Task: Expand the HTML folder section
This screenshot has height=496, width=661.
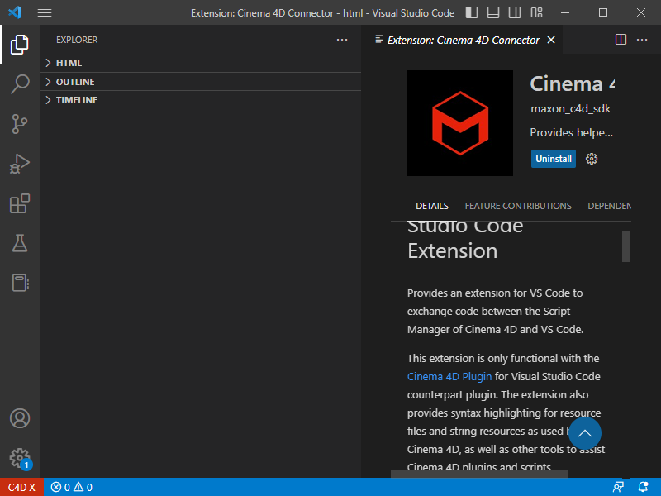Action: tap(69, 63)
